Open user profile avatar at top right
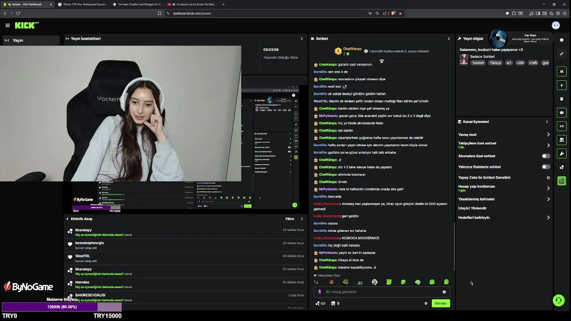The image size is (571, 321). point(556,25)
